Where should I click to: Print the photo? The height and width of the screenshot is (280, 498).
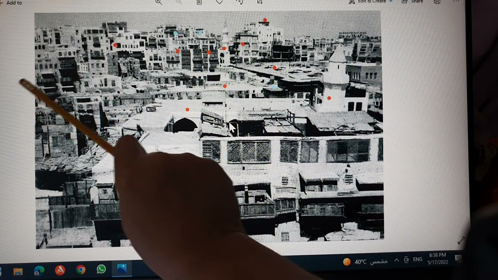[x=437, y=2]
